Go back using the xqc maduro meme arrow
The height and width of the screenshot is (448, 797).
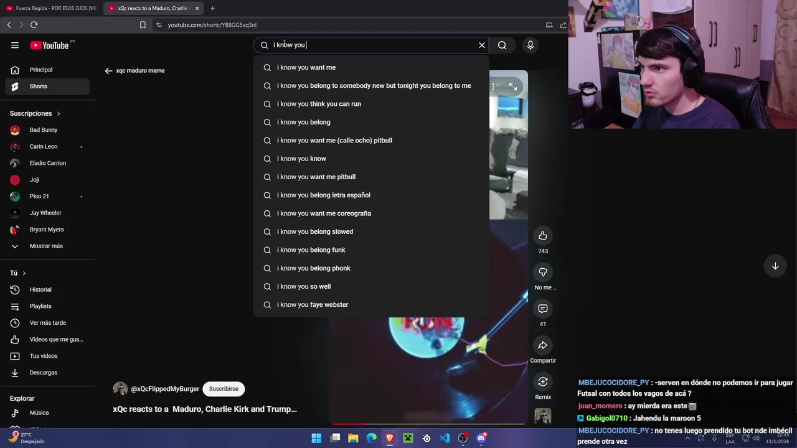[108, 71]
